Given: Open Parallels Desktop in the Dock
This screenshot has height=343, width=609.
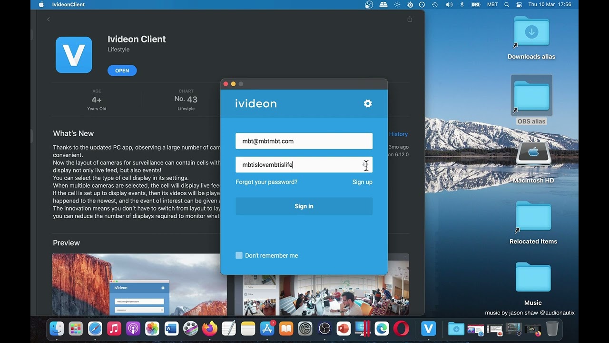Looking at the screenshot, I should [x=363, y=329].
